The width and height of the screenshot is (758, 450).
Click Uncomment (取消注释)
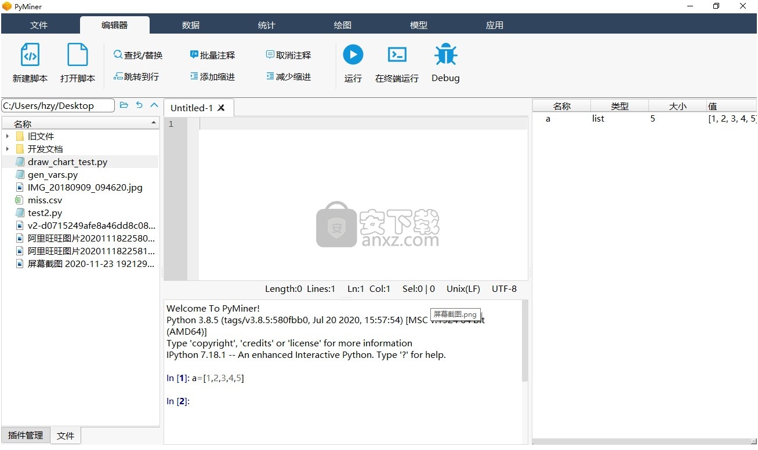pos(289,55)
